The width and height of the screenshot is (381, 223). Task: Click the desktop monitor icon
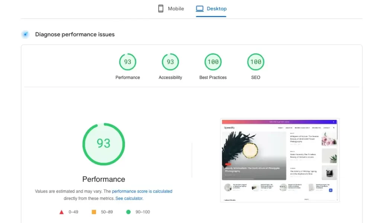200,9
